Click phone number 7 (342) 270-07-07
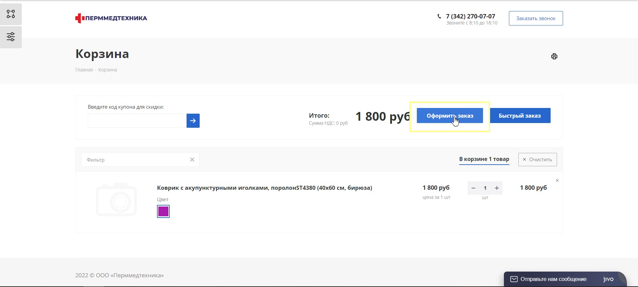 click(470, 16)
